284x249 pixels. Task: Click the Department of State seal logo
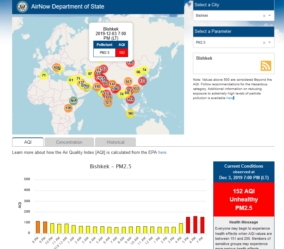[x=22, y=6]
